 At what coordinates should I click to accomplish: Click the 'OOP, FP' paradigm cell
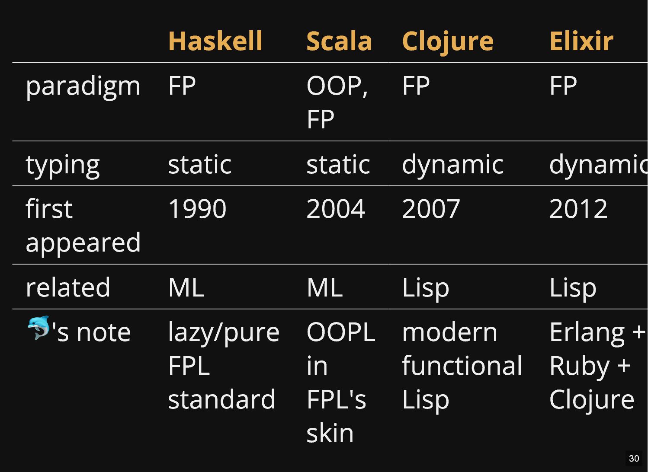(x=337, y=102)
